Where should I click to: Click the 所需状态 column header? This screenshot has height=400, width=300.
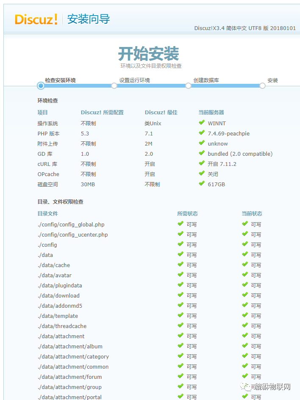(x=188, y=214)
